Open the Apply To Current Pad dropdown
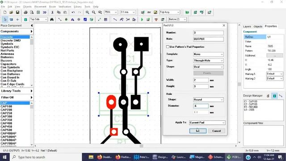 click(x=207, y=123)
